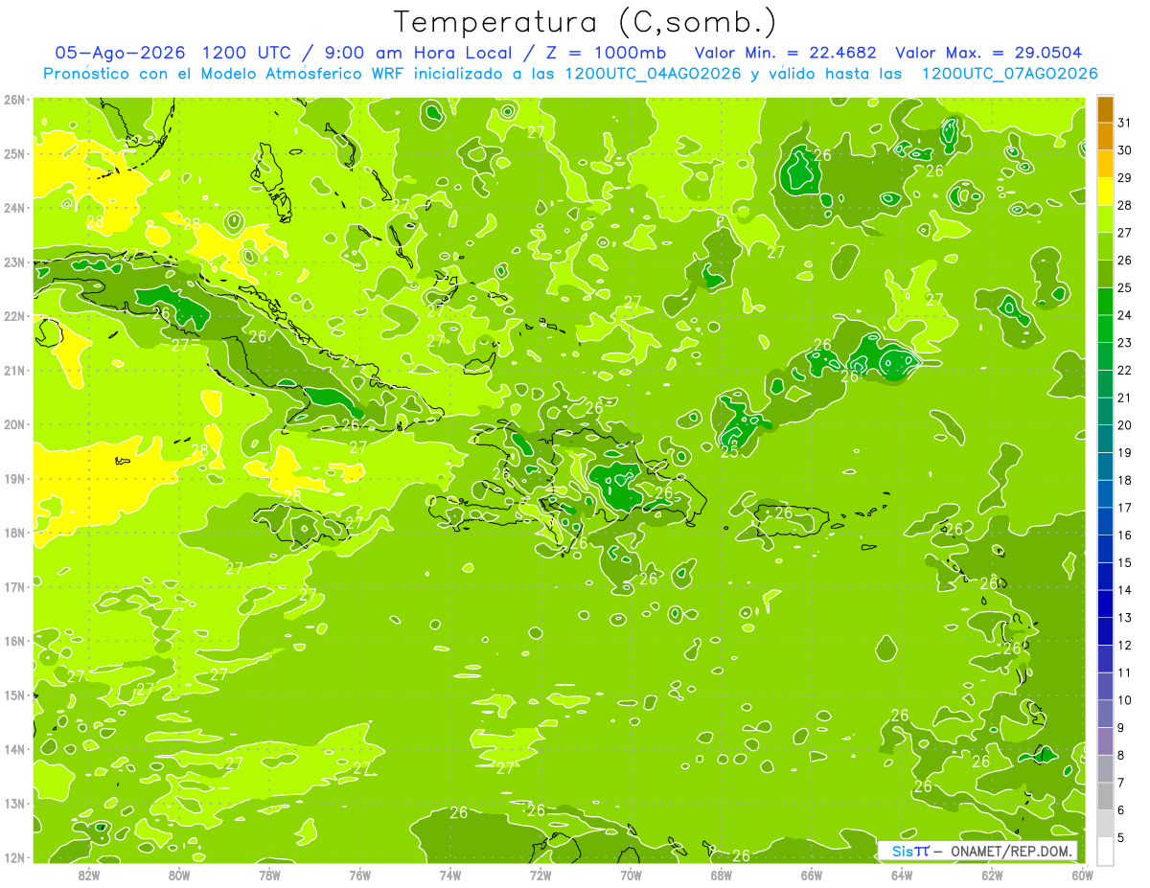Click the 'ONAMET/REP.DOM.' credit label
The width and height of the screenshot is (1150, 888).
pos(1013,852)
